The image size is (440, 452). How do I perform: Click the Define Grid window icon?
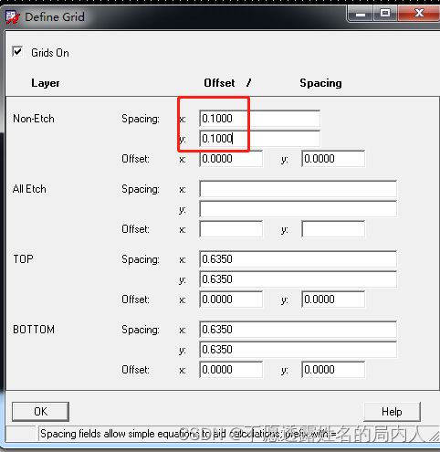pos(13,17)
